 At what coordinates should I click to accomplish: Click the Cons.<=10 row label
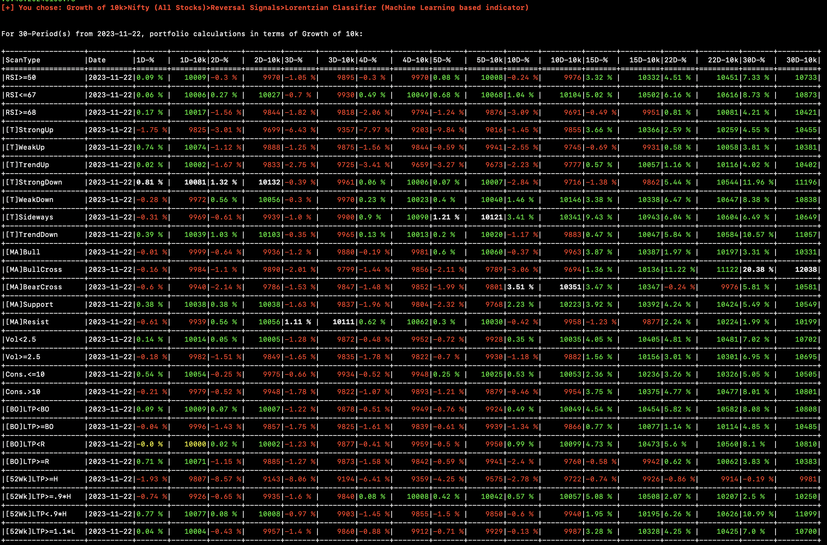(x=25, y=374)
